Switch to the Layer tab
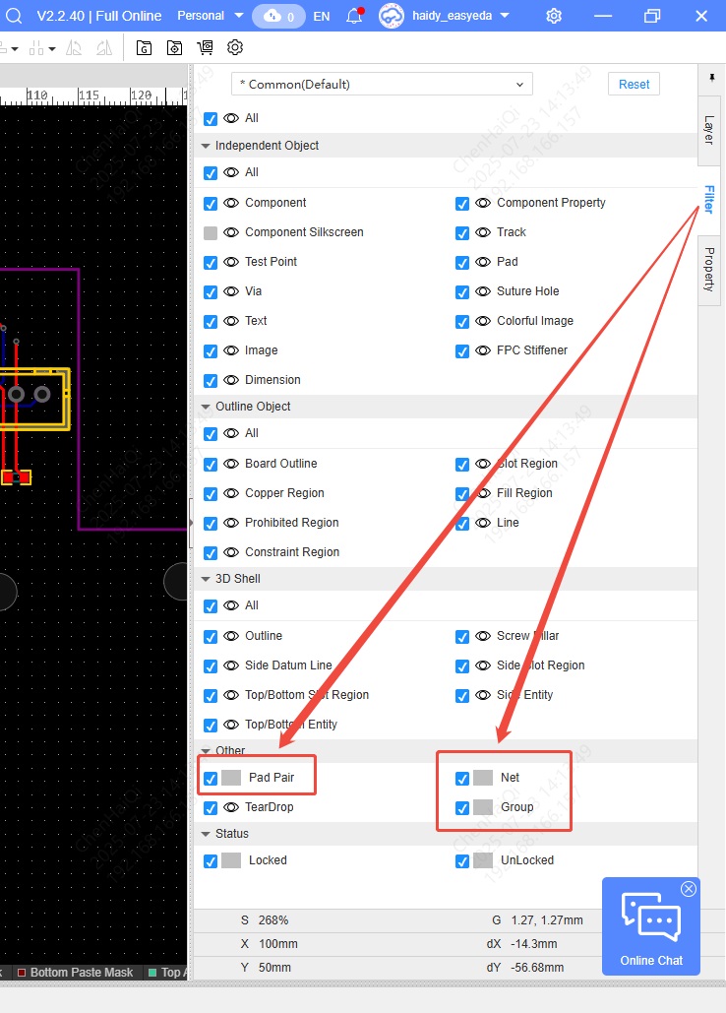726x1013 pixels. coord(708,130)
